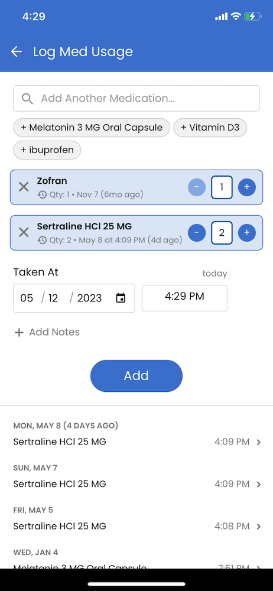
Task: Tap the back arrow in header
Action: [17, 51]
